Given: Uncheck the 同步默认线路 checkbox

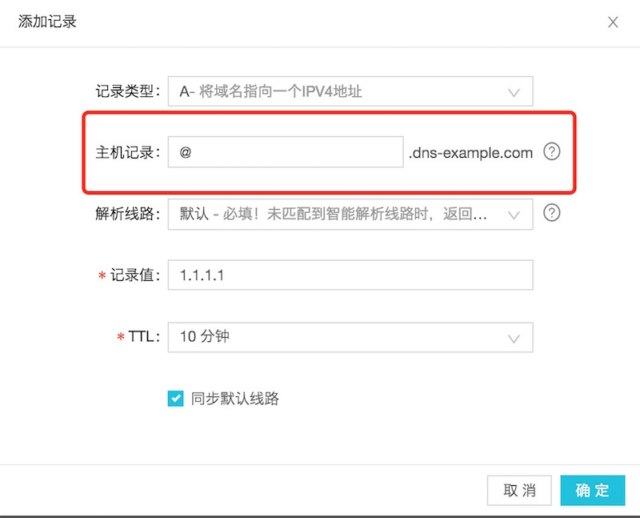Looking at the screenshot, I should pos(176,399).
